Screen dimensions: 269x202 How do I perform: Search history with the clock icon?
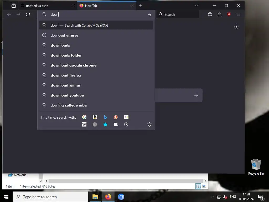click(126, 124)
